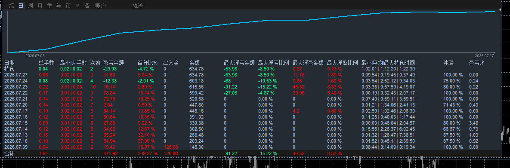Click the 1.60 % floating profit ratio
The height and width of the screenshot is (168, 510).
tap(334, 81)
